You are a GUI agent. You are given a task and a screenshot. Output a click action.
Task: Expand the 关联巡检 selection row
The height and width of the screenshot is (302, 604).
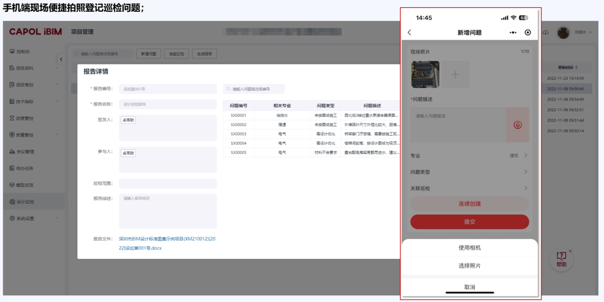tap(470, 189)
